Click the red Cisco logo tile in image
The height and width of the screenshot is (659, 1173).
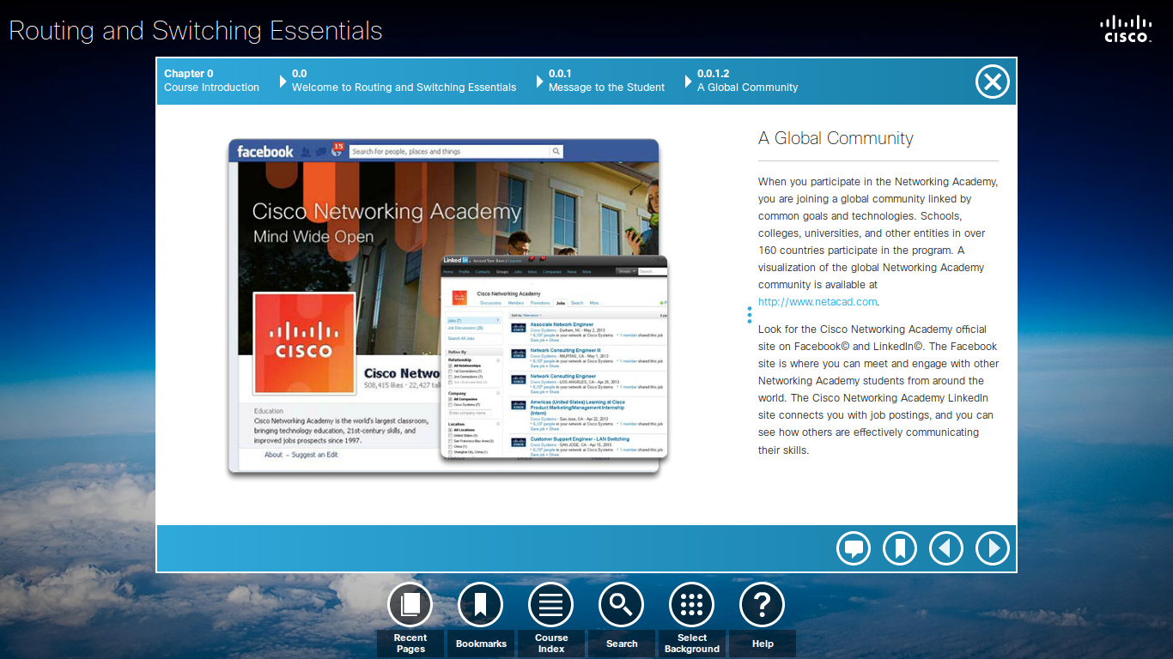click(x=304, y=343)
